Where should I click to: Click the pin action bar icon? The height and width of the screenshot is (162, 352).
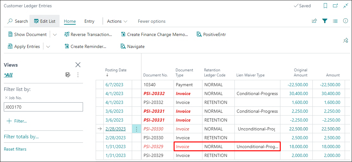346,40
